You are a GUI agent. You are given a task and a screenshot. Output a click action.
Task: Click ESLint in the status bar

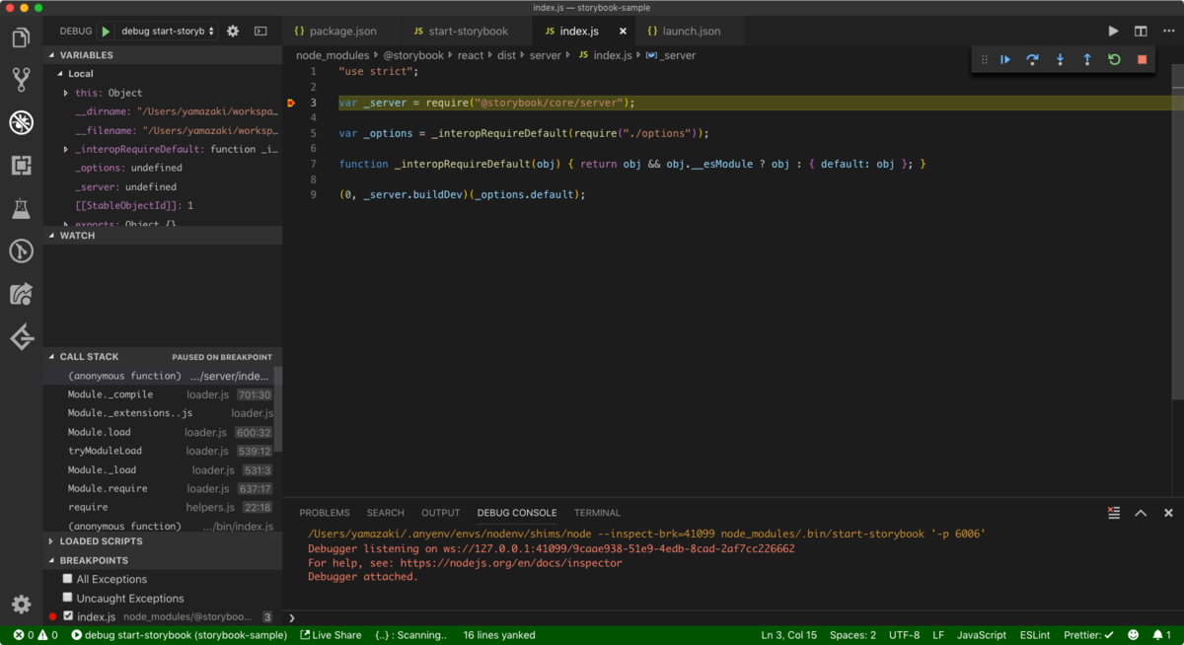coord(1034,635)
